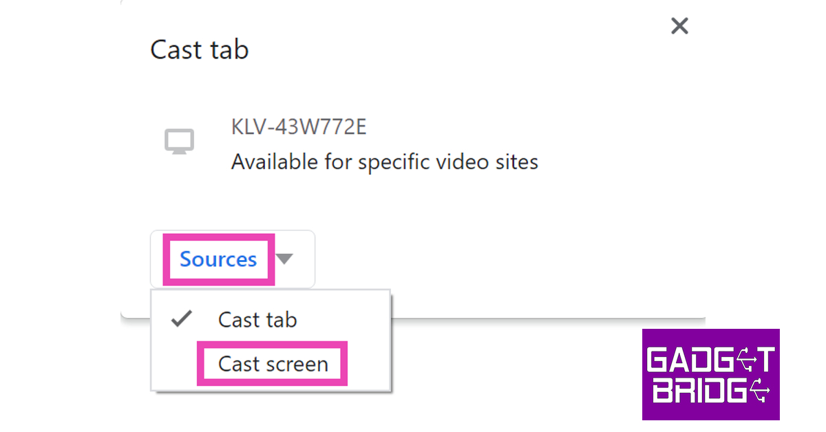
Task: Click the word GADGET in the logo
Action: pos(710,359)
